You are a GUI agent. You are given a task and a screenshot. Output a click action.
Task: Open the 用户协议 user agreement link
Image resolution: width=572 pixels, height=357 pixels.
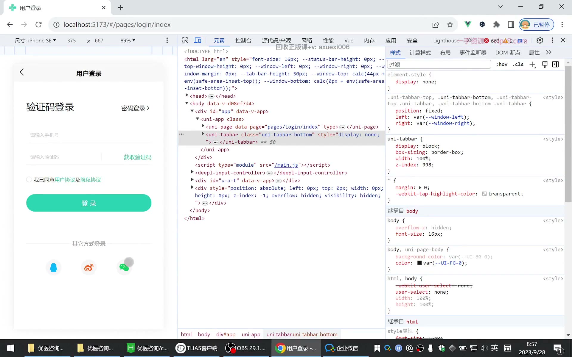(65, 180)
